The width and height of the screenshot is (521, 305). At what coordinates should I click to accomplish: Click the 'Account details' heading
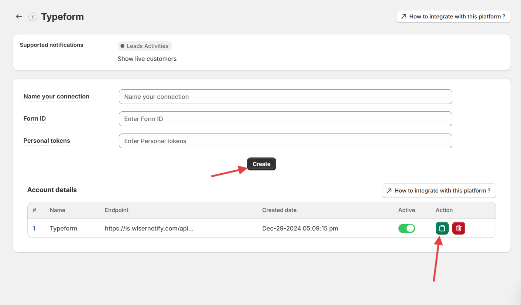tap(52, 190)
